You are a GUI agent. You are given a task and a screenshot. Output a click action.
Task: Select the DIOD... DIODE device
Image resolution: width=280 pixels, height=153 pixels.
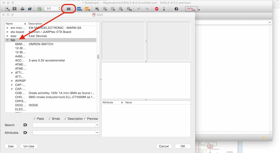point(51,105)
